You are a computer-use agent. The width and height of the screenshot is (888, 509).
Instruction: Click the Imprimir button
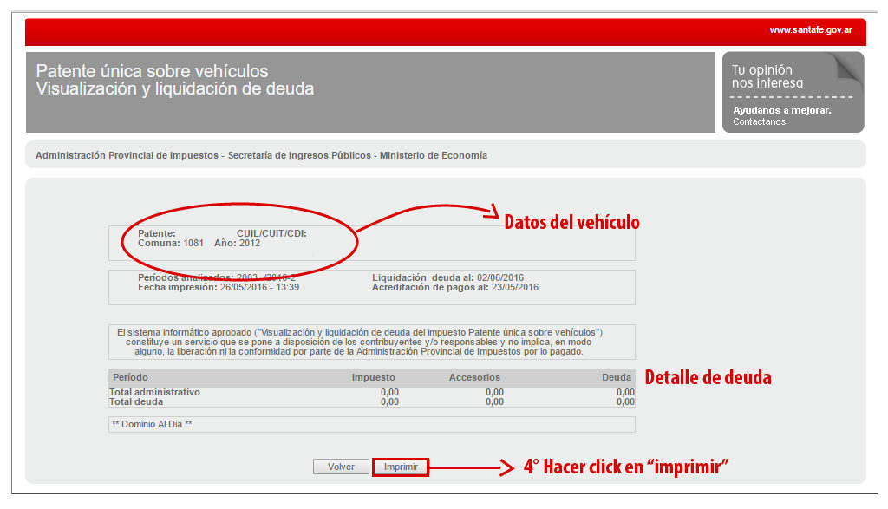click(401, 467)
